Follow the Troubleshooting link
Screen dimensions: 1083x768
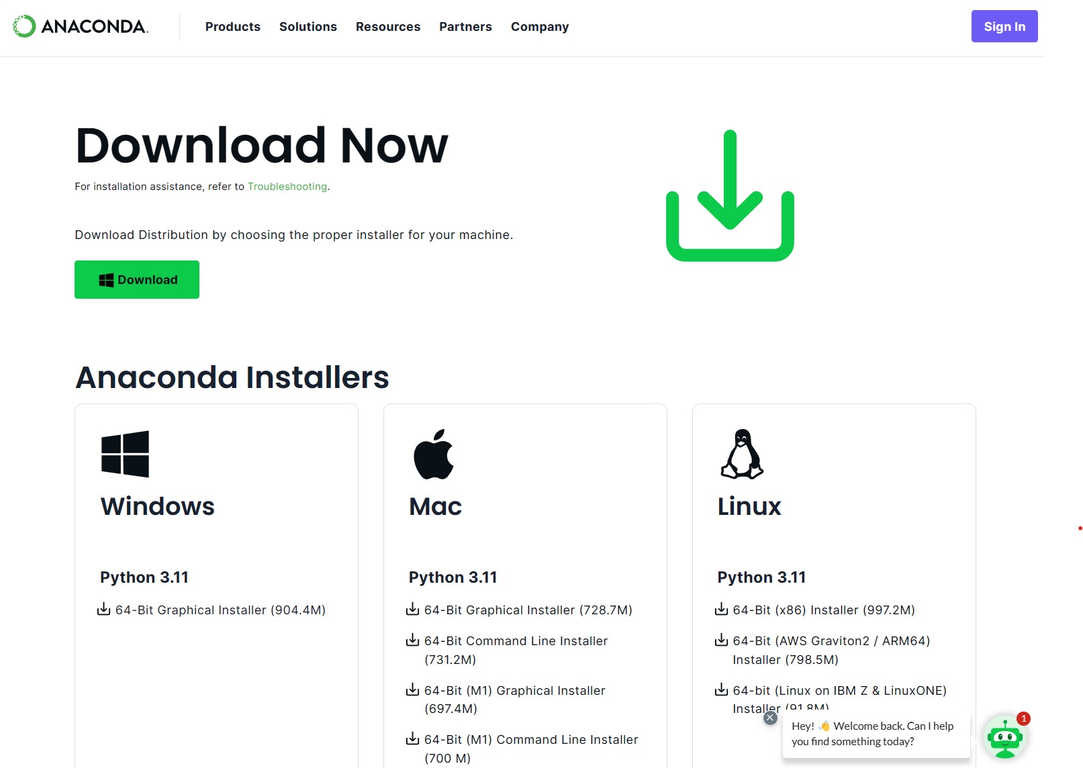(287, 187)
